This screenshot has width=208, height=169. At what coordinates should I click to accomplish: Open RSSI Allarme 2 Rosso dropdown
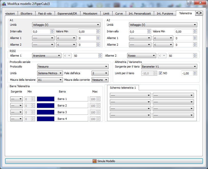[141, 56]
